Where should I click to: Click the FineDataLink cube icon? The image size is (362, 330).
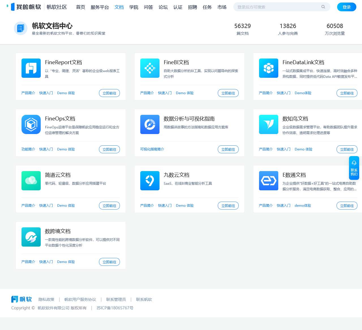[x=269, y=68]
